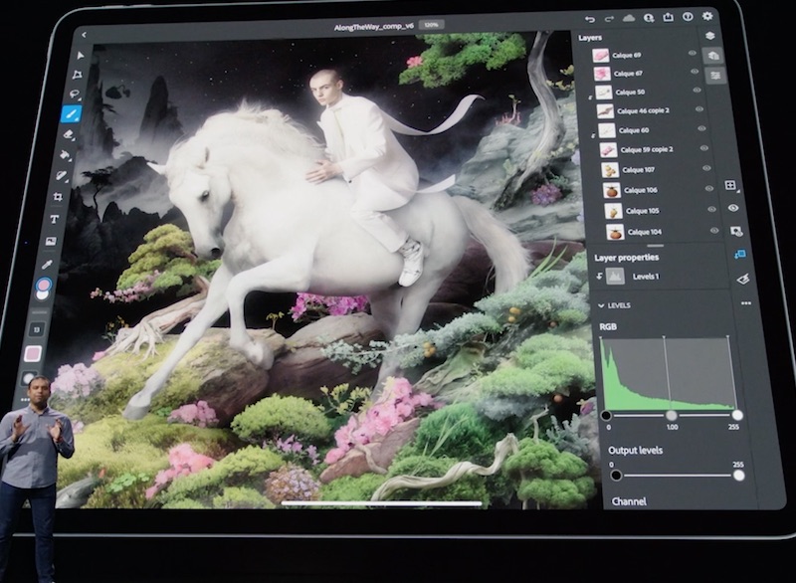Hide the Calque 107 layer
Screen dimensions: 796x583
pyautogui.click(x=706, y=168)
